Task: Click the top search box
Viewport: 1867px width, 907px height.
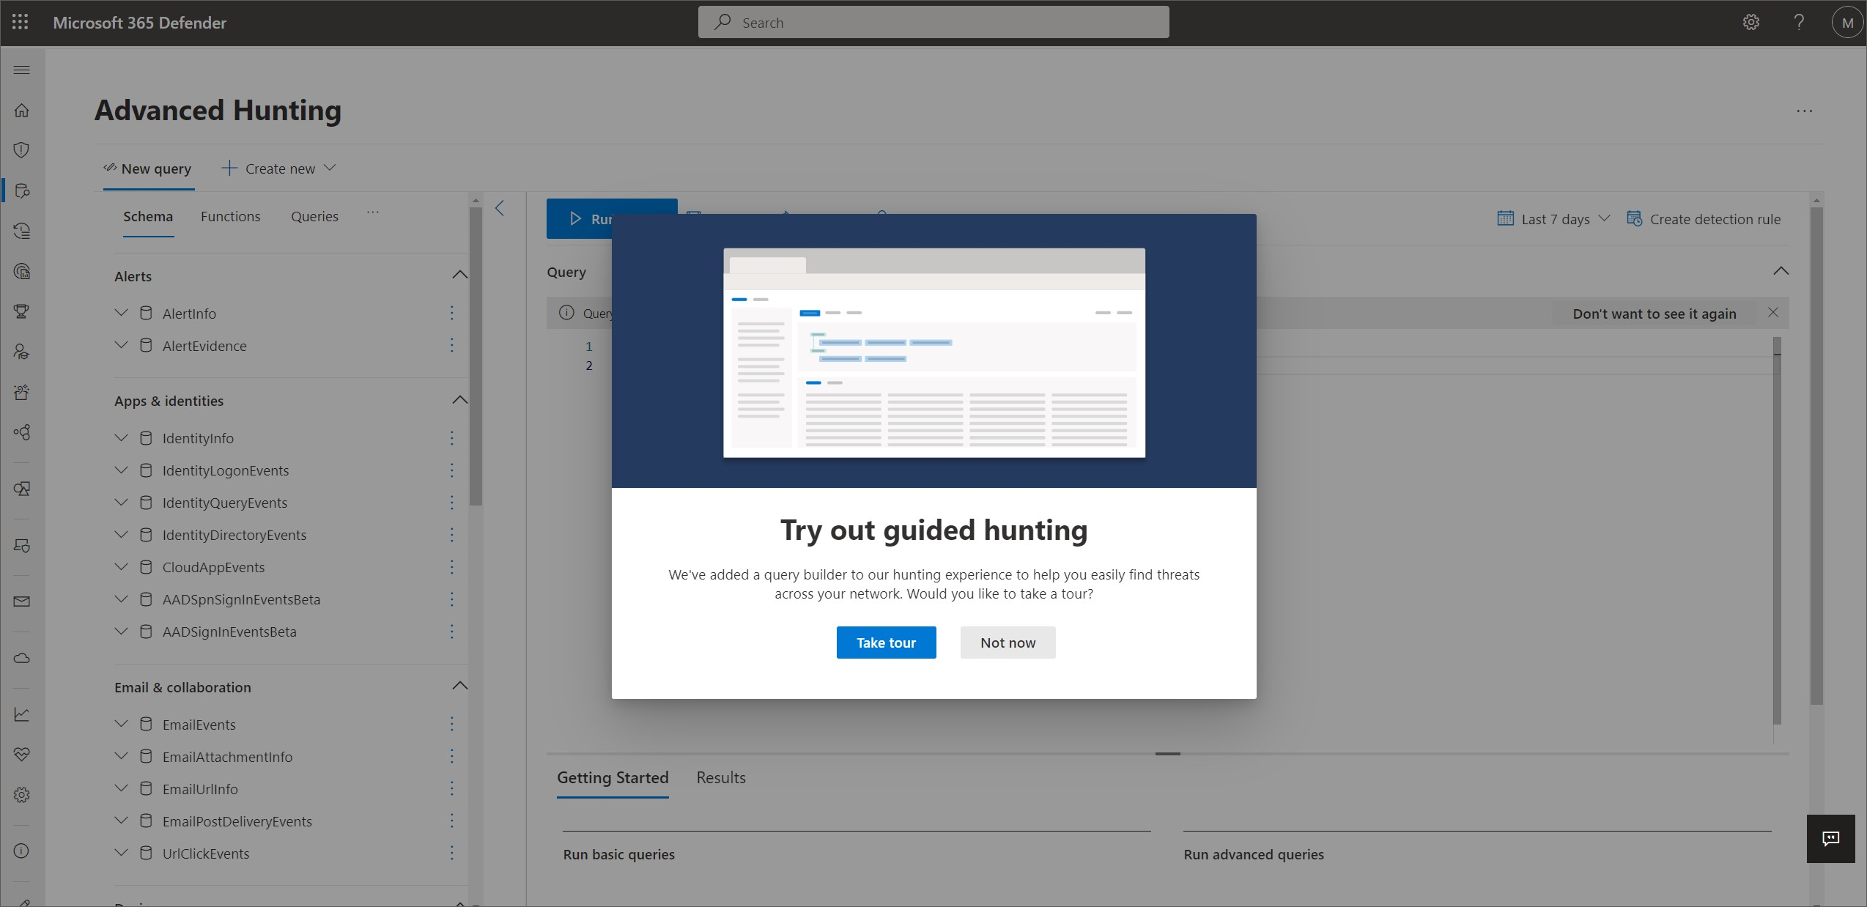Action: (933, 22)
